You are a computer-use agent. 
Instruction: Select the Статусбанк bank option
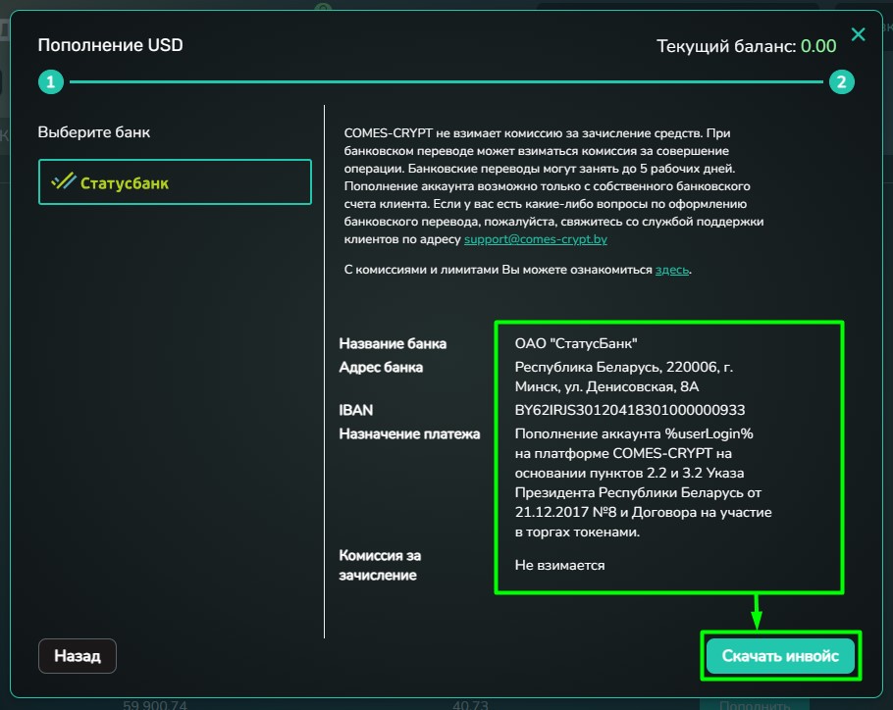[175, 182]
